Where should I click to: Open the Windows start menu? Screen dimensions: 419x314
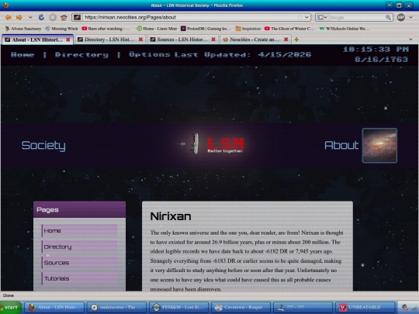click(11, 307)
